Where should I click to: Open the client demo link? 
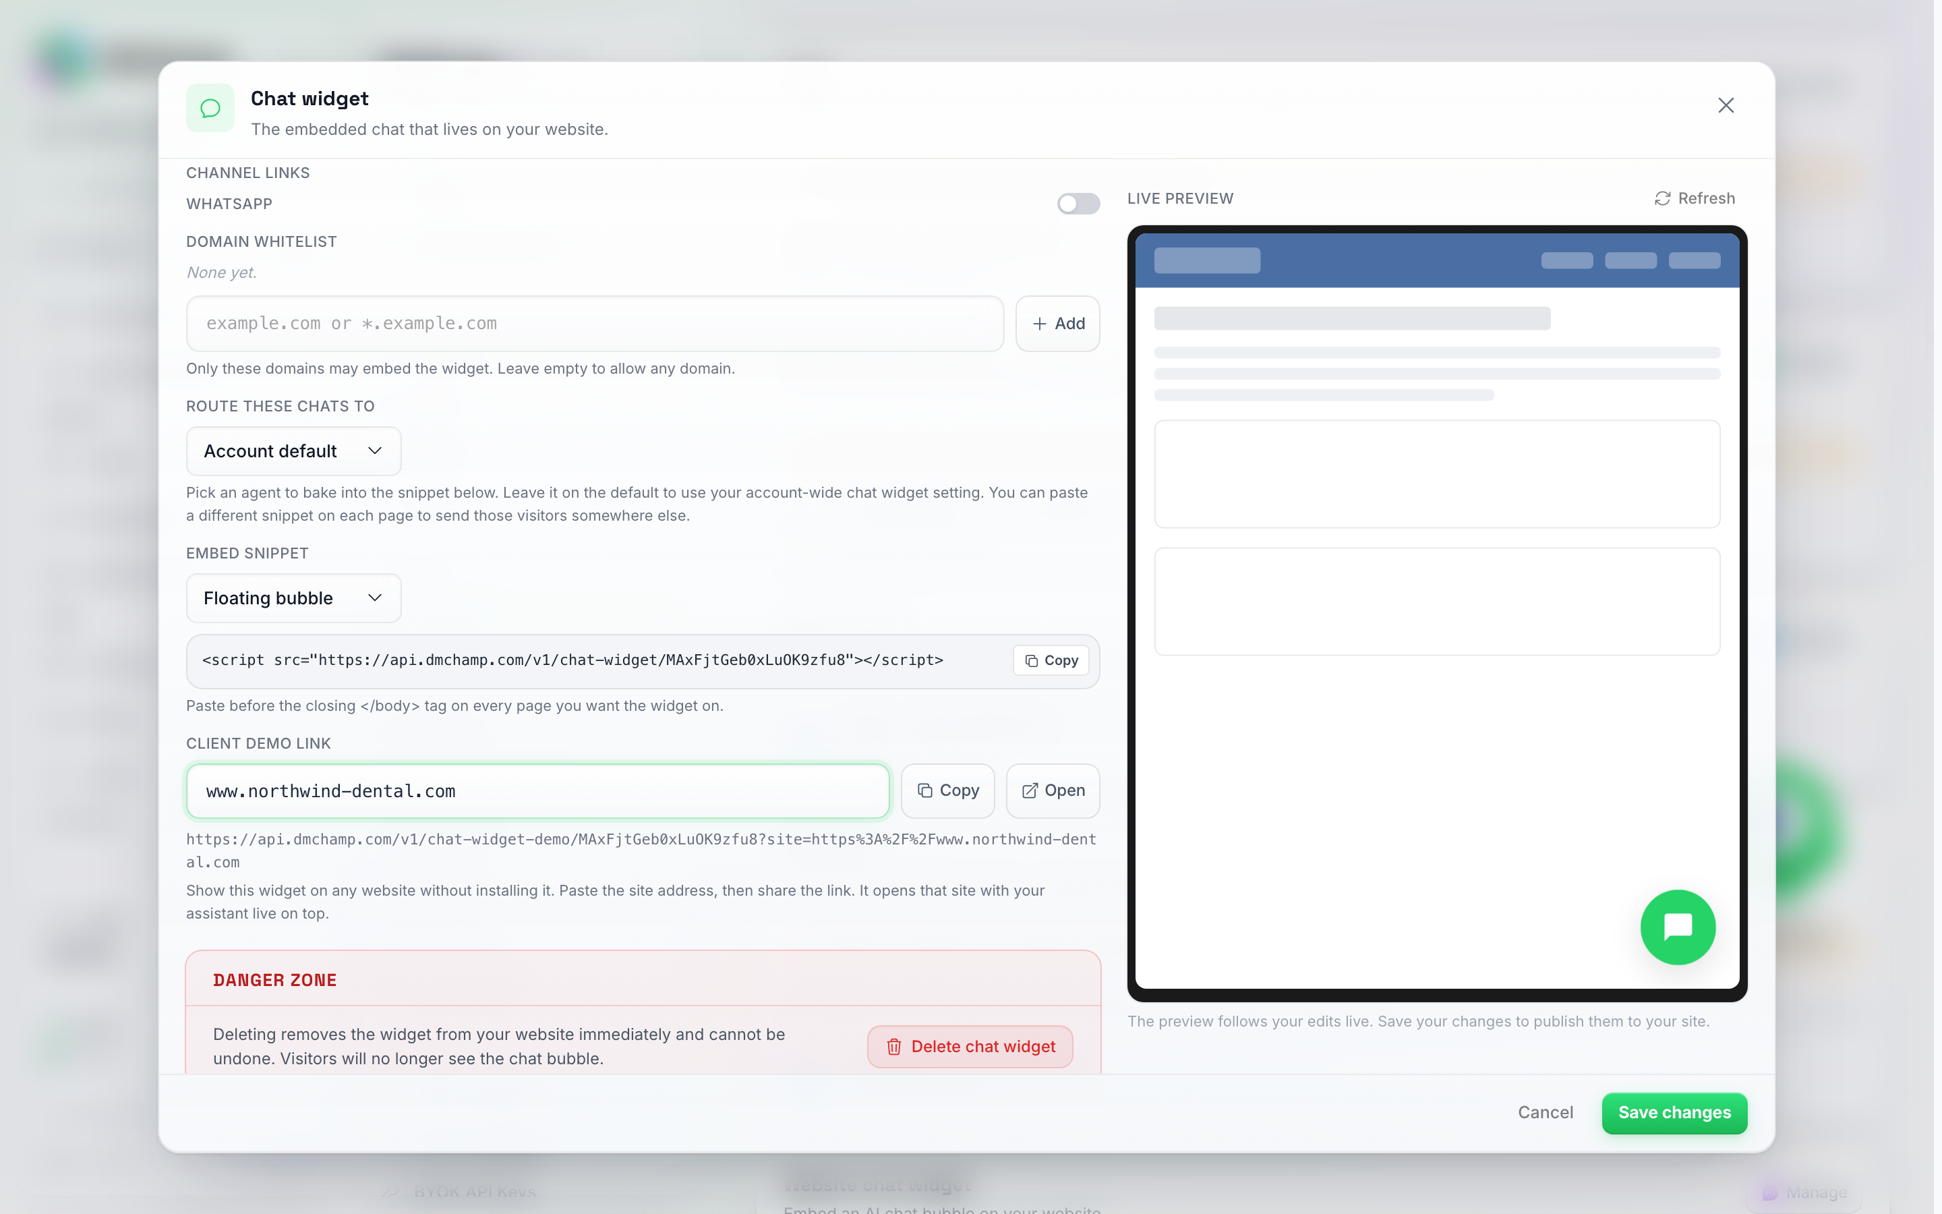(x=1053, y=791)
